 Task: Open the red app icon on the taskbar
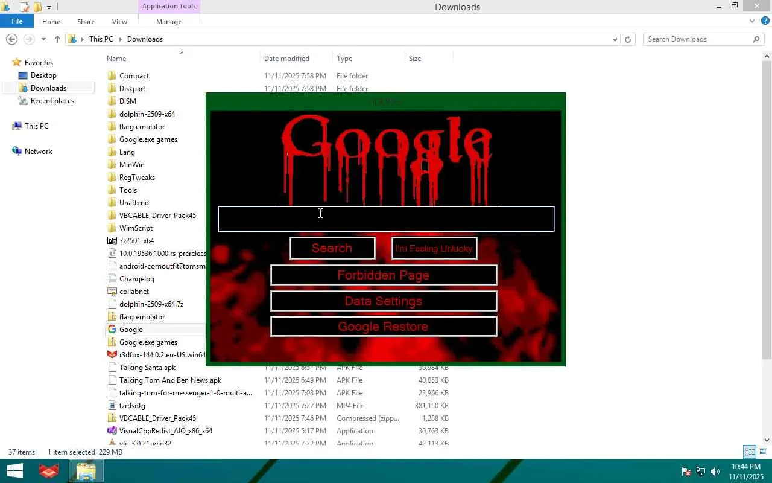click(49, 471)
